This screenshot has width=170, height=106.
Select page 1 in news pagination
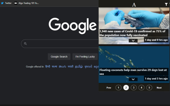[x=118, y=88]
